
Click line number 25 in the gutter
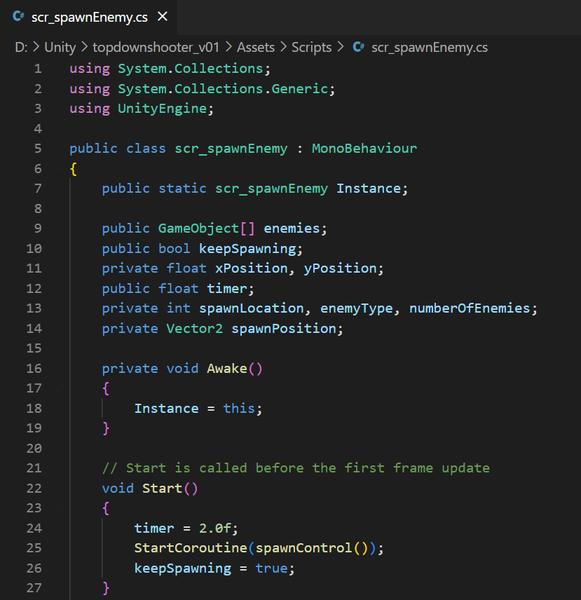coord(34,548)
